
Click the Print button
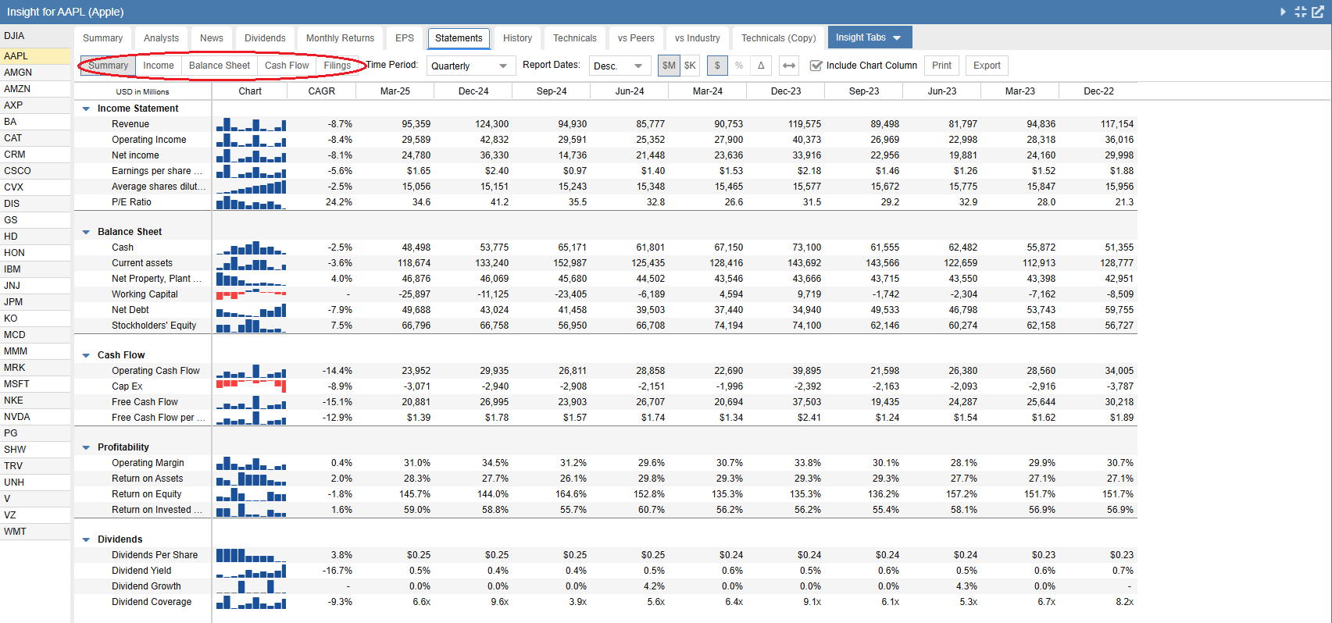point(942,66)
